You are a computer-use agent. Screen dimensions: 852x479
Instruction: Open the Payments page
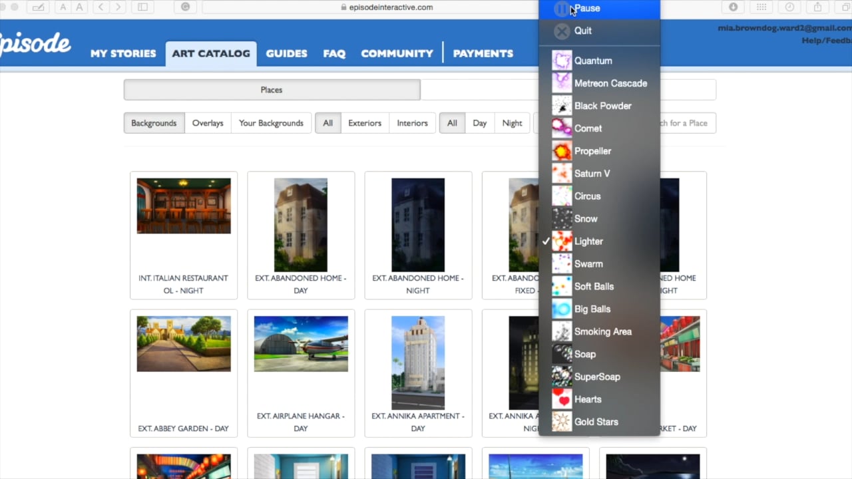click(x=483, y=53)
